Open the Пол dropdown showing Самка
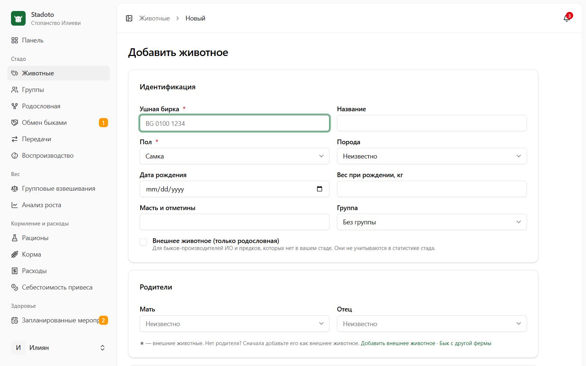Viewport: 586px width, 366px height. coord(234,156)
